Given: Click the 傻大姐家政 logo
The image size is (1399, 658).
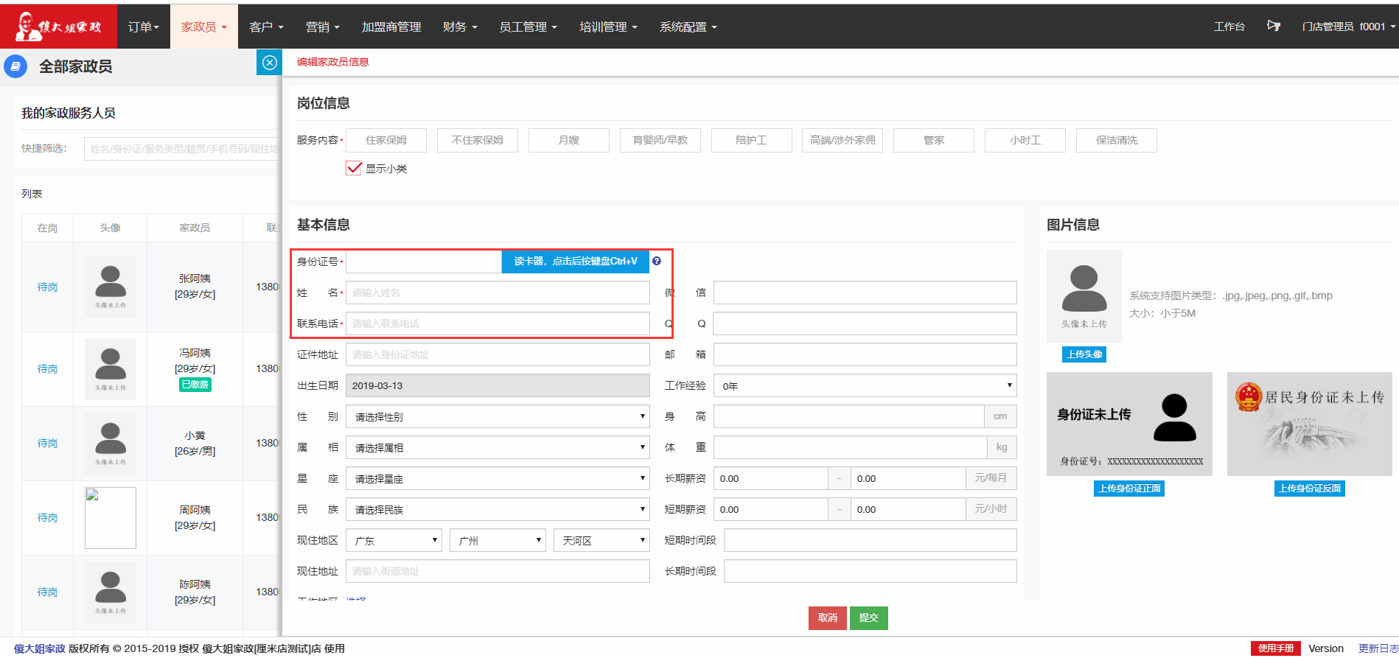Looking at the screenshot, I should coord(58,27).
